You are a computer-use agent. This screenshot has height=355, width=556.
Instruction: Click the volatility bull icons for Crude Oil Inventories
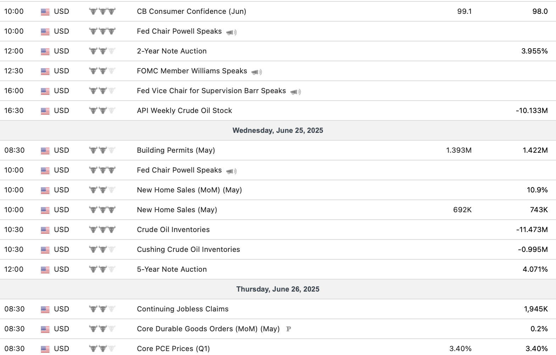(x=102, y=230)
